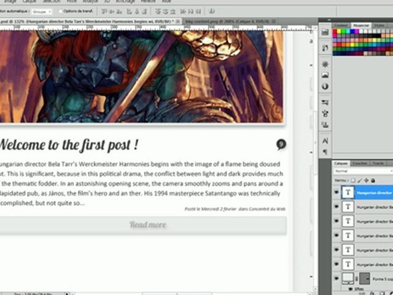Pick the cyan swatch in top row
This screenshot has width=393, height=295.
[x=348, y=32]
